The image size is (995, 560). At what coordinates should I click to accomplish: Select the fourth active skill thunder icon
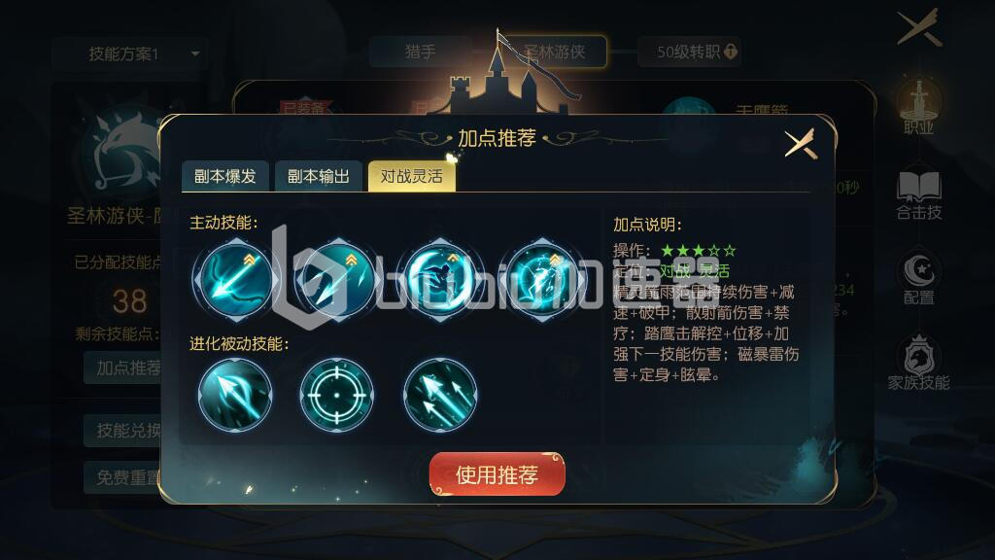(x=542, y=280)
